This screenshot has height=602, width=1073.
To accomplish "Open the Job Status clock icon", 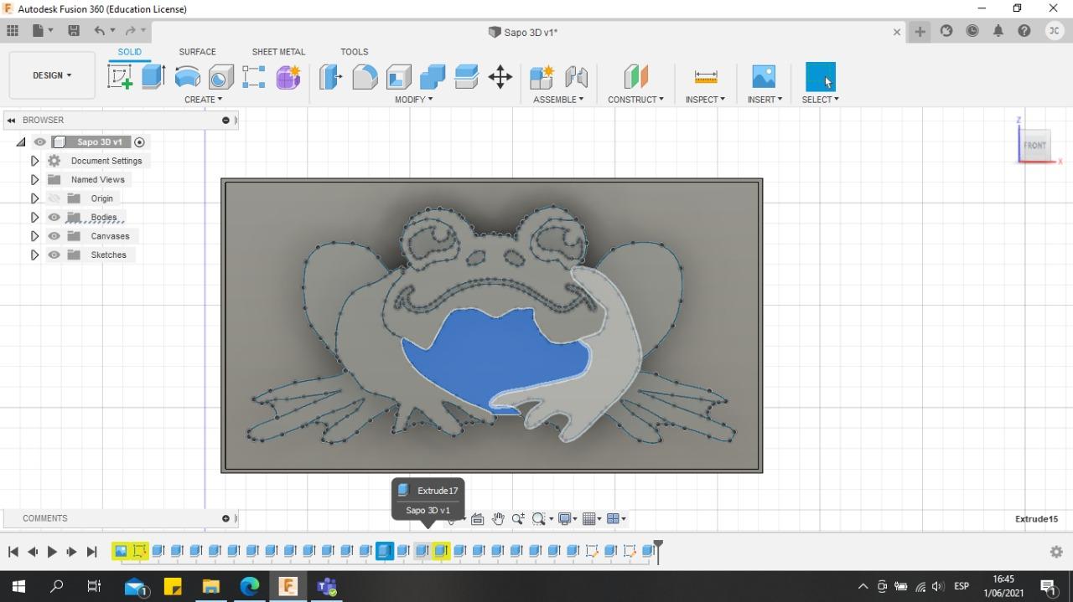I will click(972, 31).
